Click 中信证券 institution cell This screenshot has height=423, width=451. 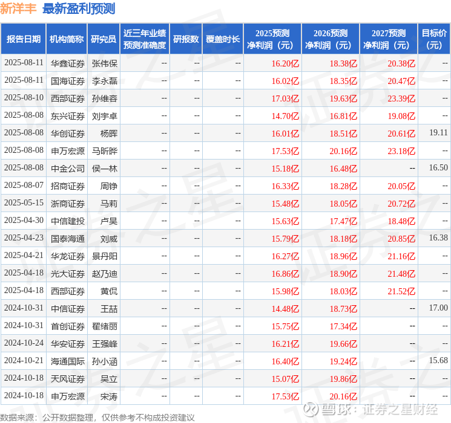[68, 309]
